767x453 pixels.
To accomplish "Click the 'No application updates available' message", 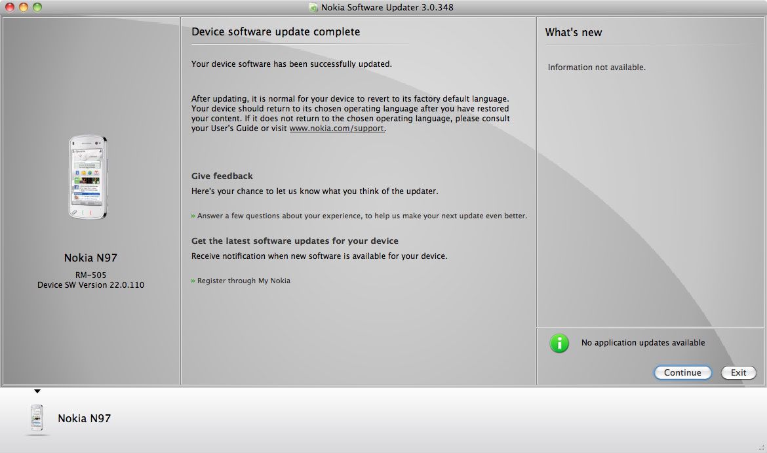I will click(642, 343).
